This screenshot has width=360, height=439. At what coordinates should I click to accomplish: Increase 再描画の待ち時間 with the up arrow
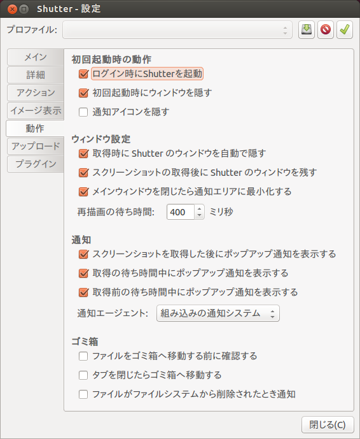tap(199, 209)
